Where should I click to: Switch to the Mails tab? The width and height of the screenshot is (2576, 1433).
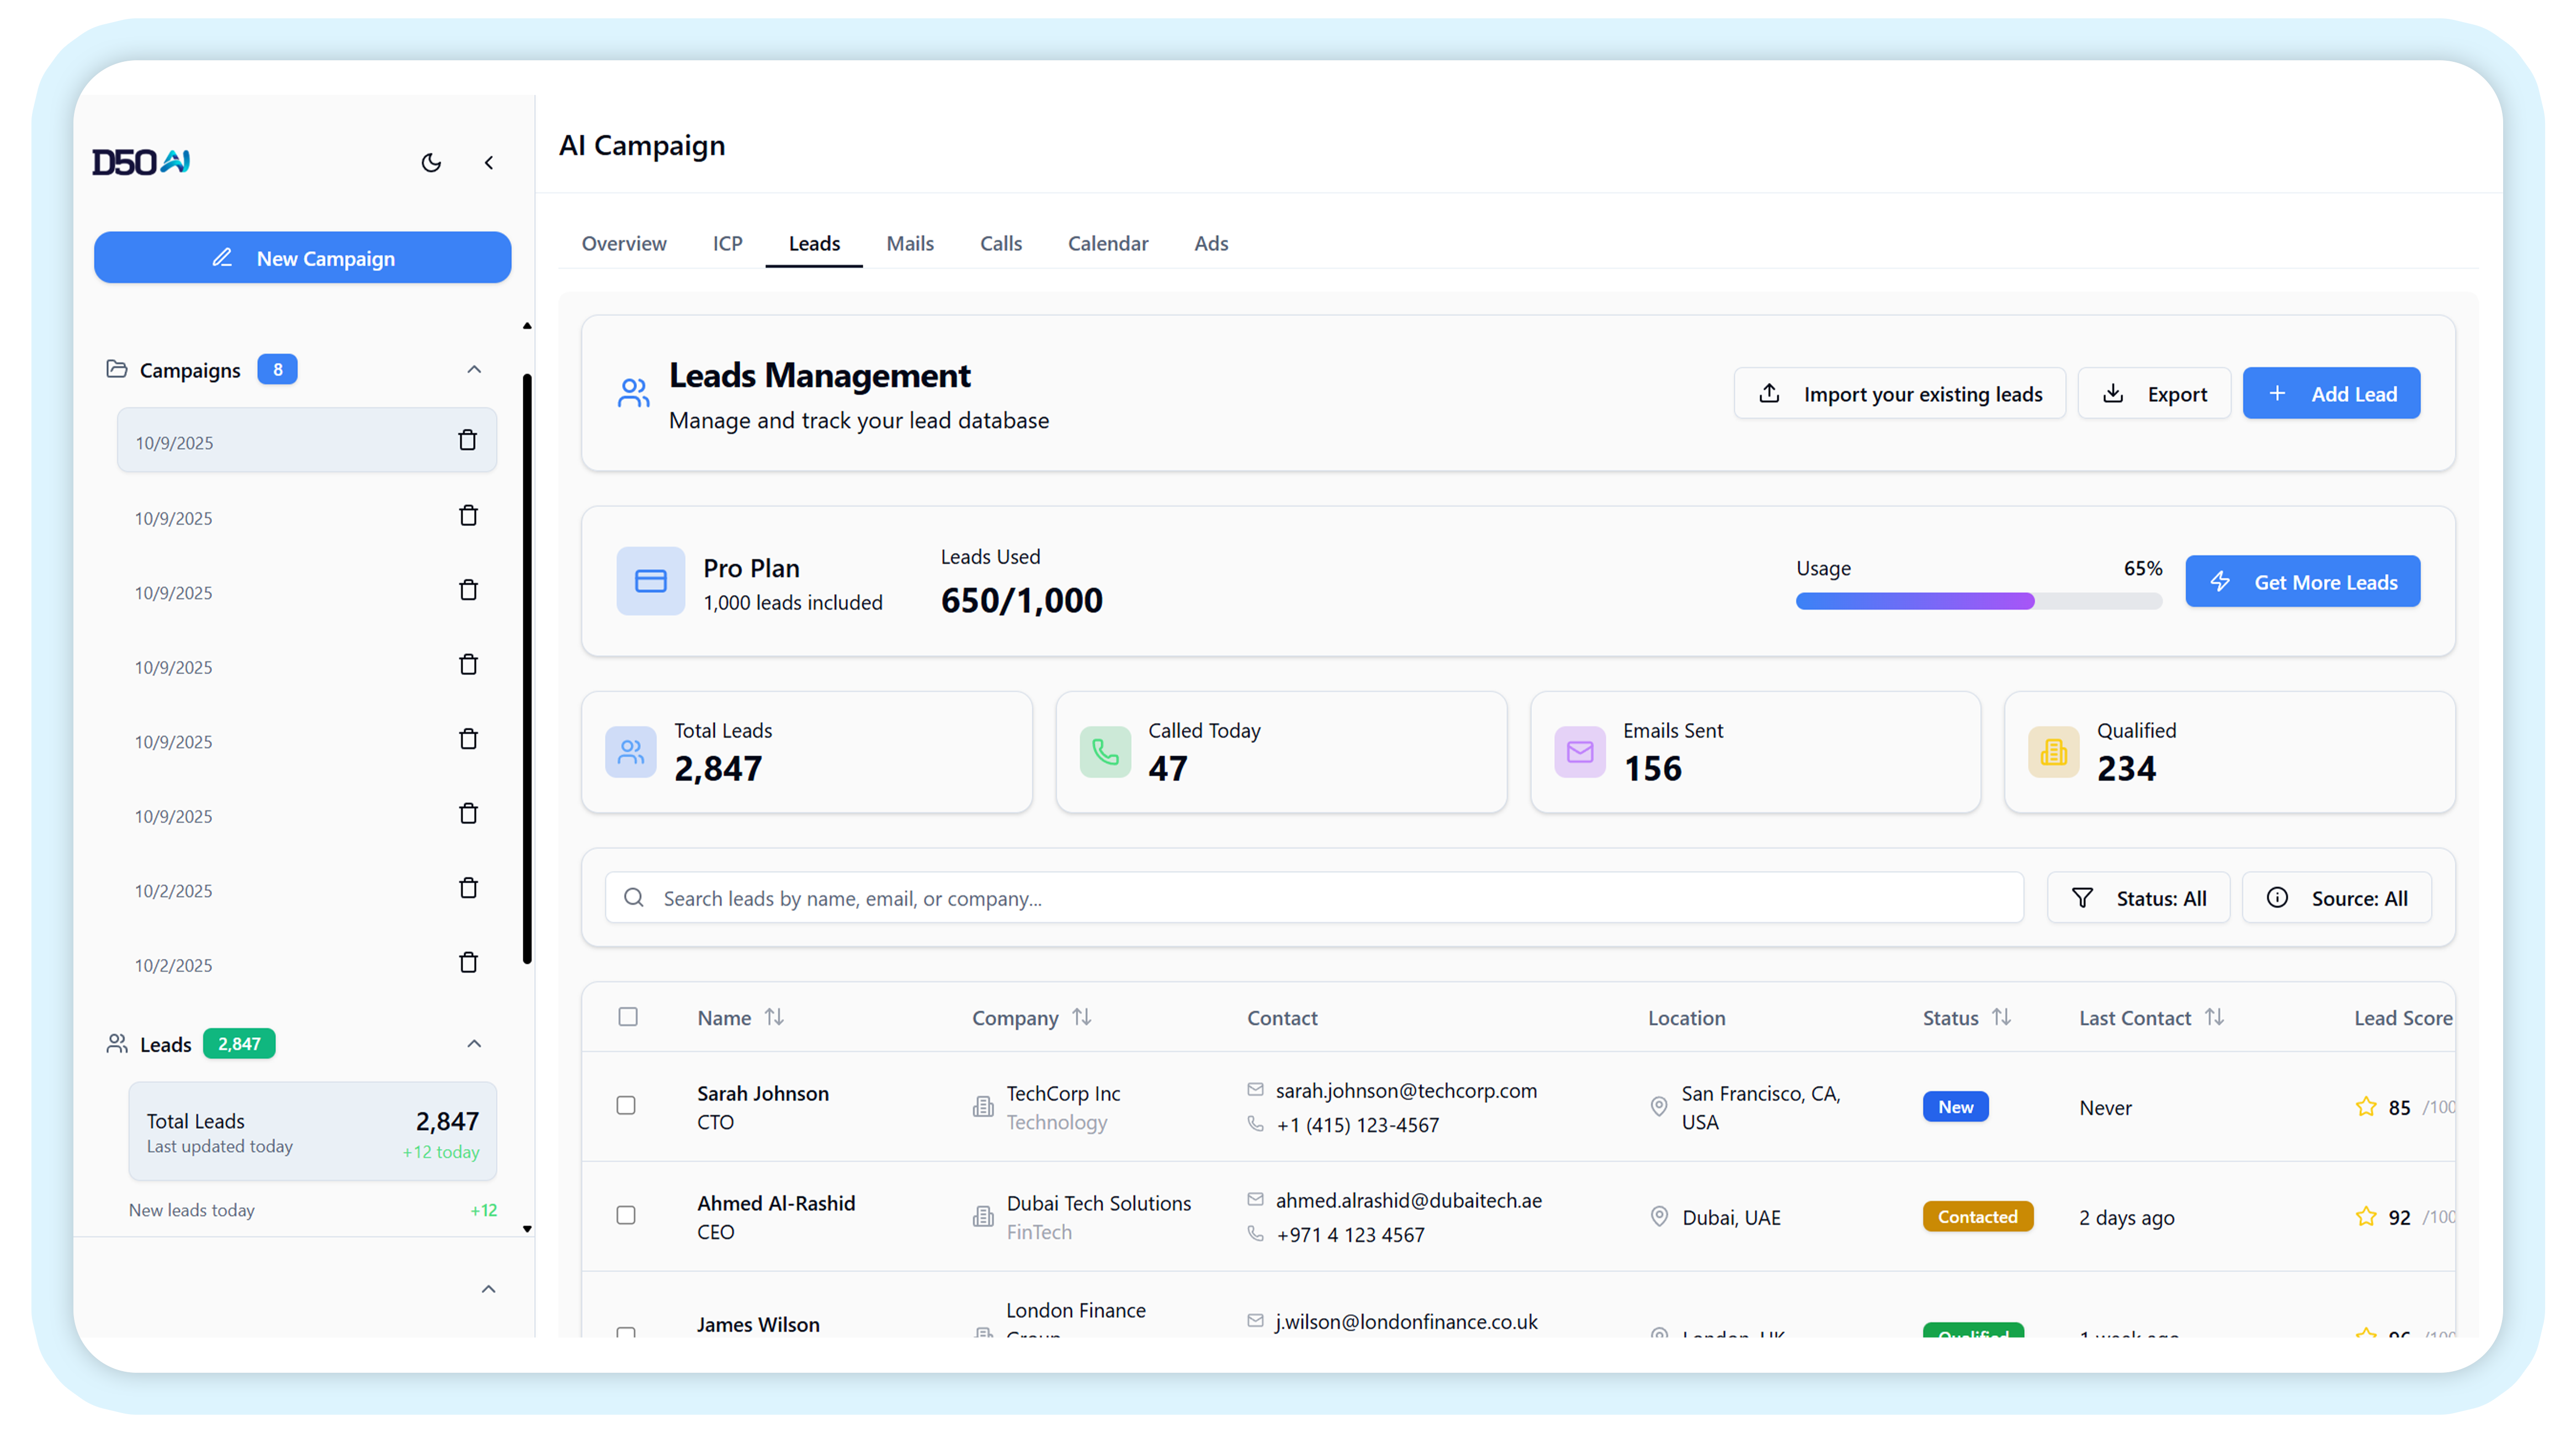[909, 243]
